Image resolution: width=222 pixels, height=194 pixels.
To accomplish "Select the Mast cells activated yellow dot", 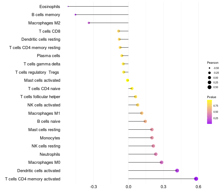I will [128, 80].
